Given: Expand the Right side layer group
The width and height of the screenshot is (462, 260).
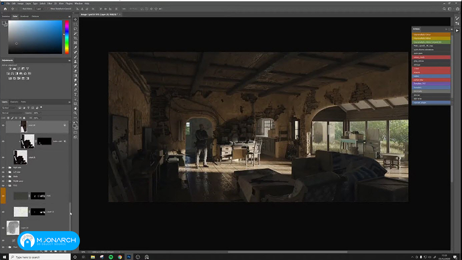Looking at the screenshot, I should [x=7, y=168].
